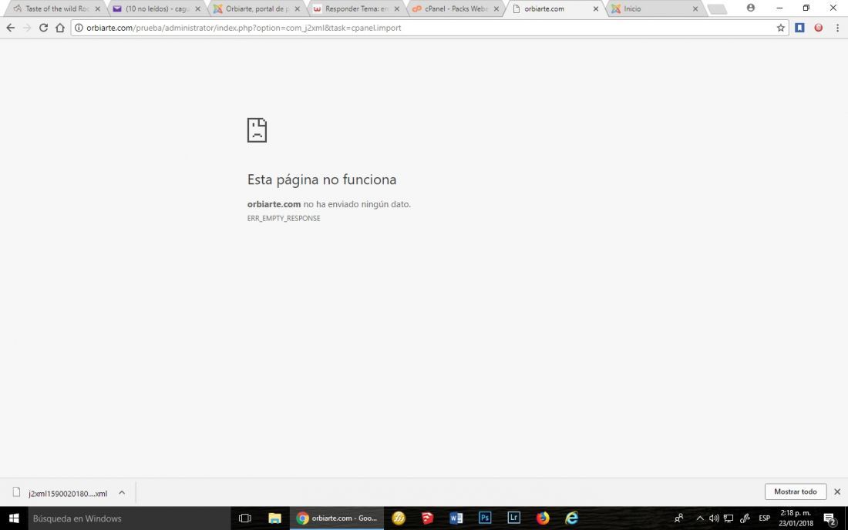Open File Explorer from the taskbar
Screen dimensions: 848x530
pyautogui.click(x=274, y=518)
